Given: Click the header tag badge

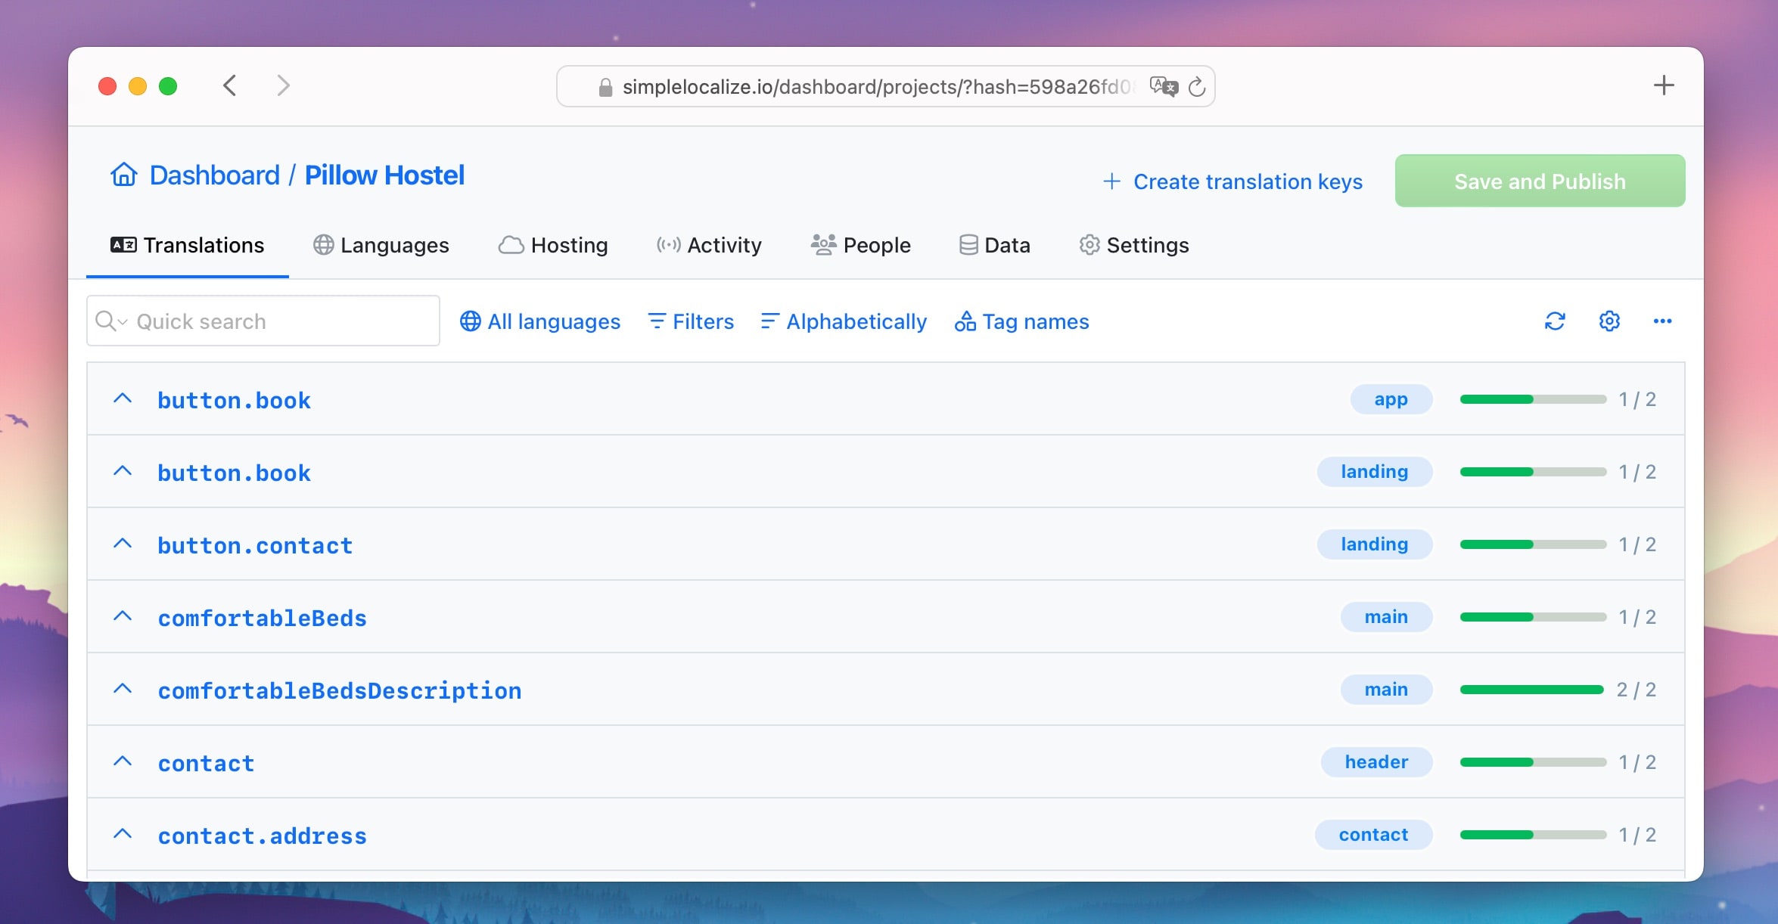Looking at the screenshot, I should pyautogui.click(x=1376, y=762).
